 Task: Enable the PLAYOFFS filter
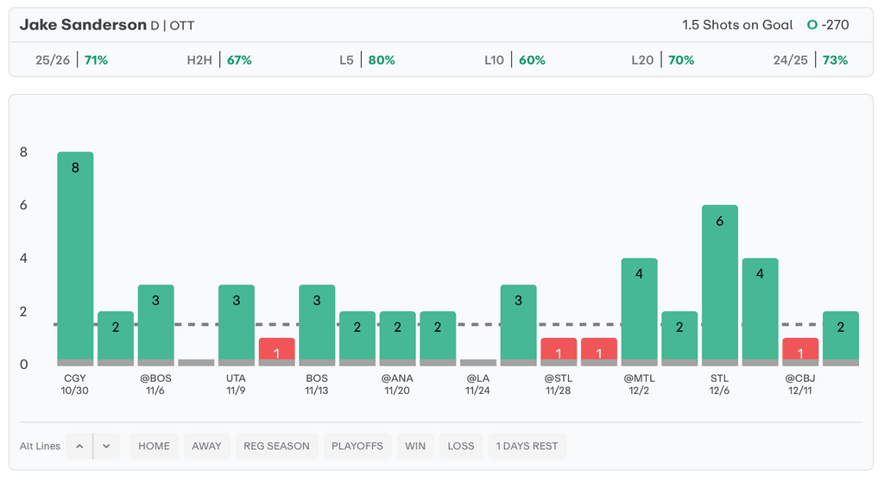click(x=357, y=446)
